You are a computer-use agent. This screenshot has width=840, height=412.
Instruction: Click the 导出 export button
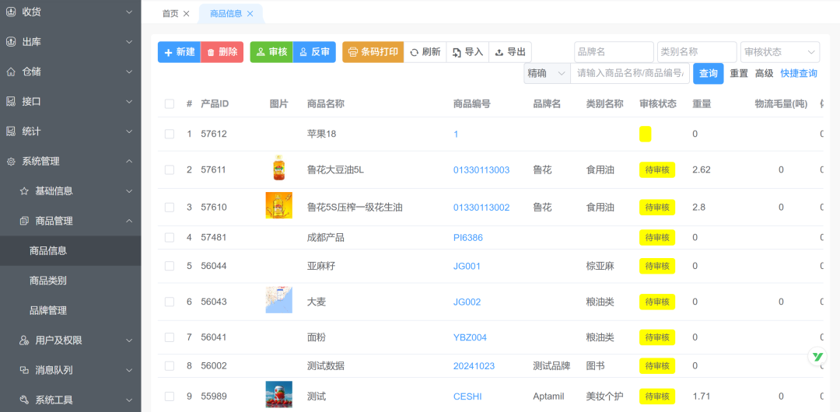tap(511, 52)
